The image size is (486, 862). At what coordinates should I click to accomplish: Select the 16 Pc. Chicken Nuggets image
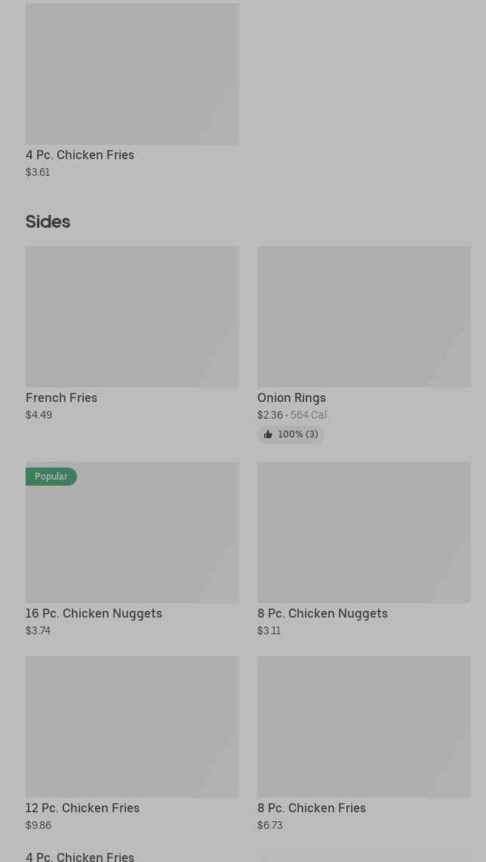click(x=132, y=532)
